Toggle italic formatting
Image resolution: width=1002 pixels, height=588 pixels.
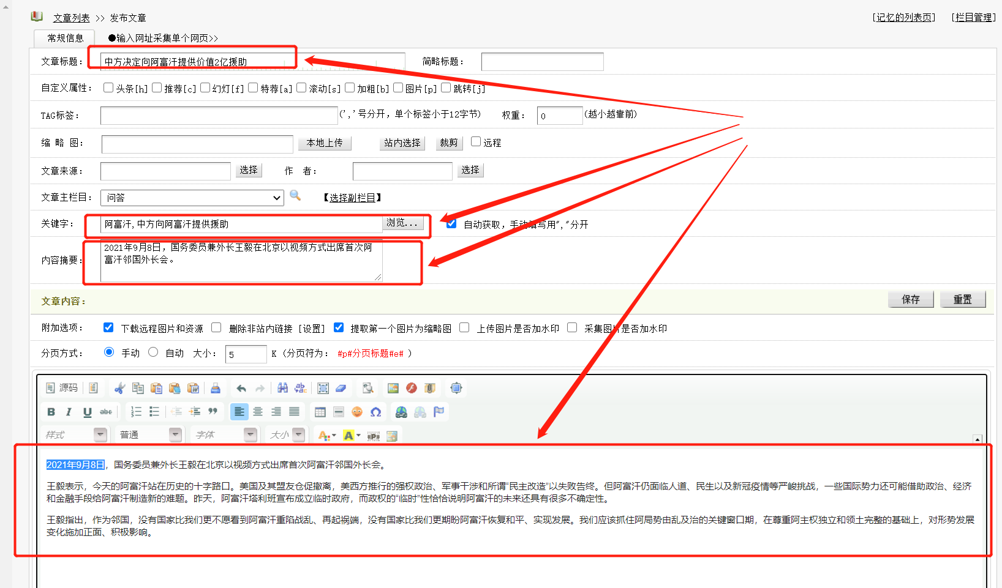click(69, 412)
